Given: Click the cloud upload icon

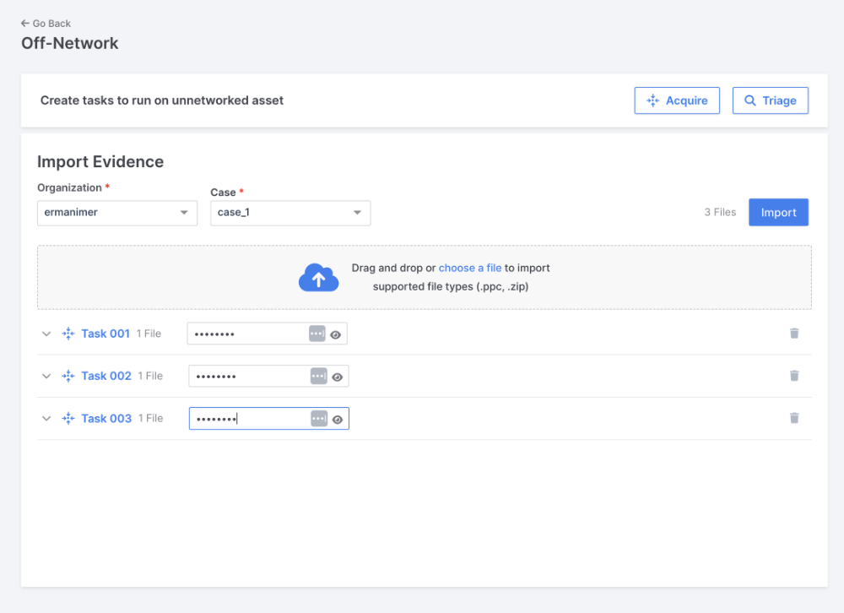Looking at the screenshot, I should point(318,278).
